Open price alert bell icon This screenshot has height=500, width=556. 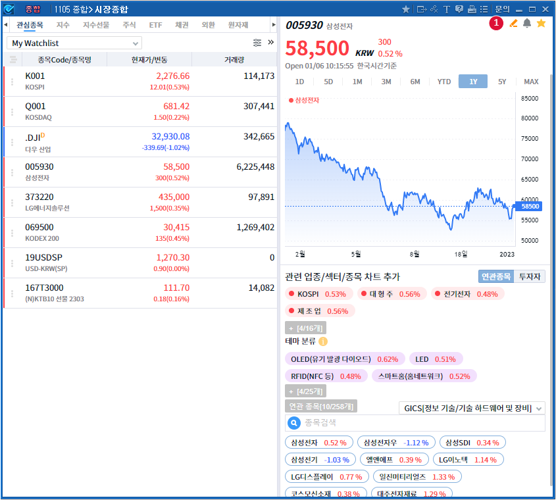(x=527, y=24)
